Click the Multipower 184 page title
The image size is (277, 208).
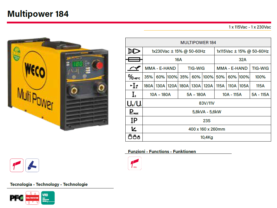(38, 14)
